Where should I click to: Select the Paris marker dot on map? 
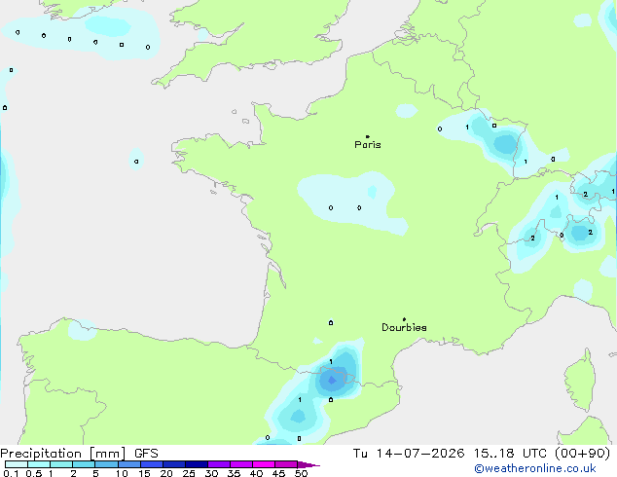(368, 136)
